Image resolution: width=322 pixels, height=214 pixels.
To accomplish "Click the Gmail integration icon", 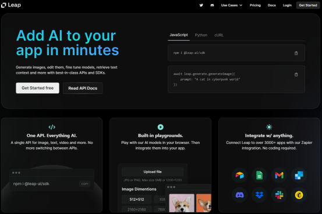I will (x=279, y=175).
